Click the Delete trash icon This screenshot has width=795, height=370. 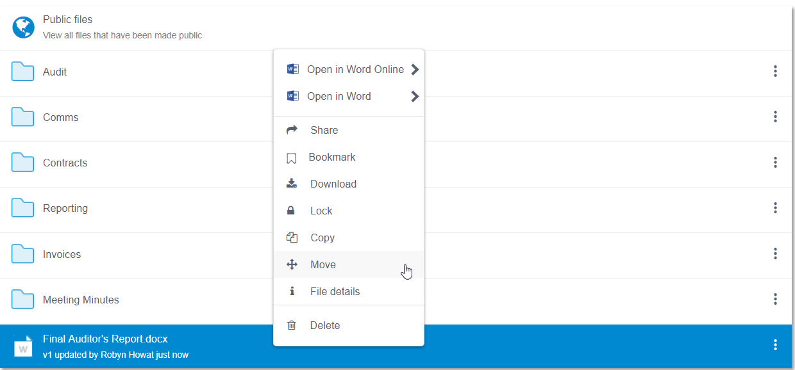(292, 325)
